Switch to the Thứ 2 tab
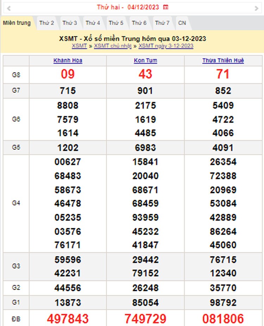The image size is (264, 326). pyautogui.click(x=46, y=23)
